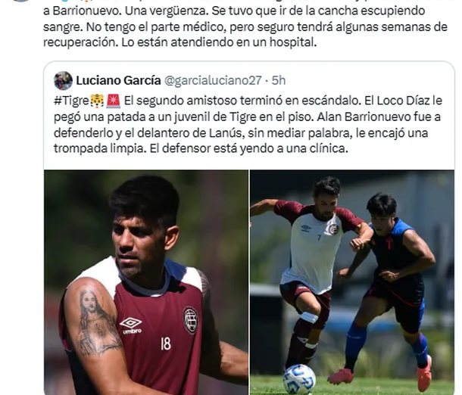Open the photo of player wearing number 18
Screen dimensions: 462x395
[x=146, y=282]
